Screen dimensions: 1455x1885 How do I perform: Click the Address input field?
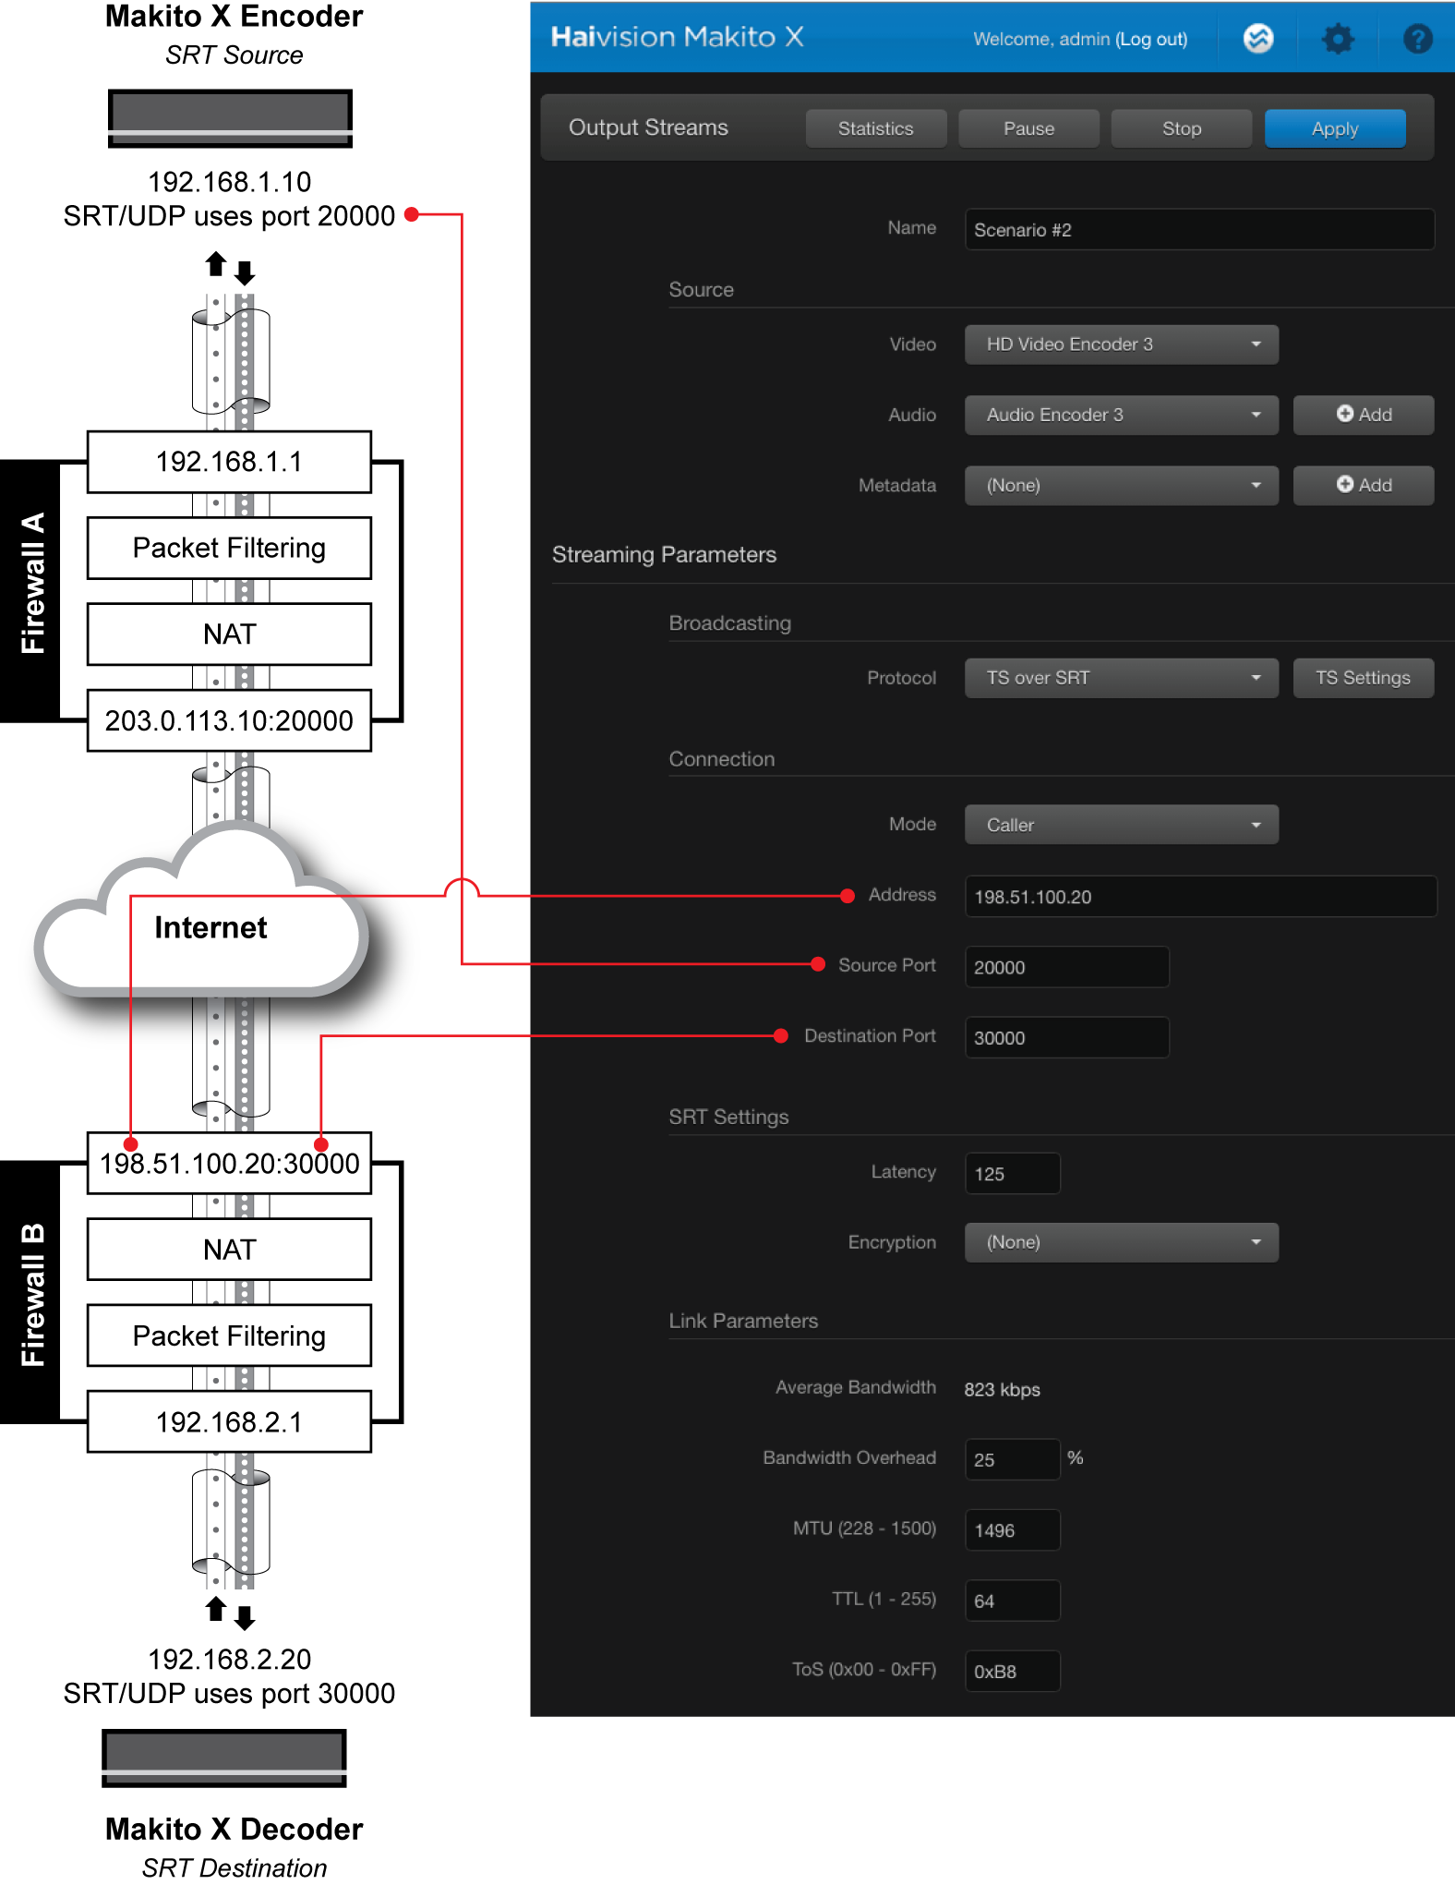[1199, 897]
